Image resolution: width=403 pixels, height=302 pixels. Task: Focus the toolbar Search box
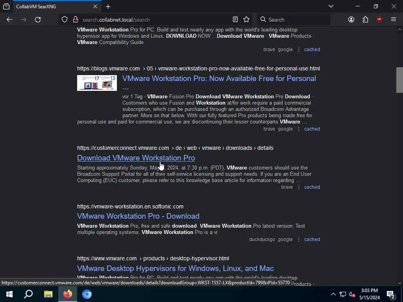[294, 20]
